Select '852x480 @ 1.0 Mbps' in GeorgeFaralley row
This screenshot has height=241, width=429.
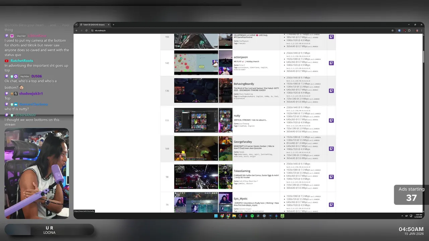tap(297, 143)
